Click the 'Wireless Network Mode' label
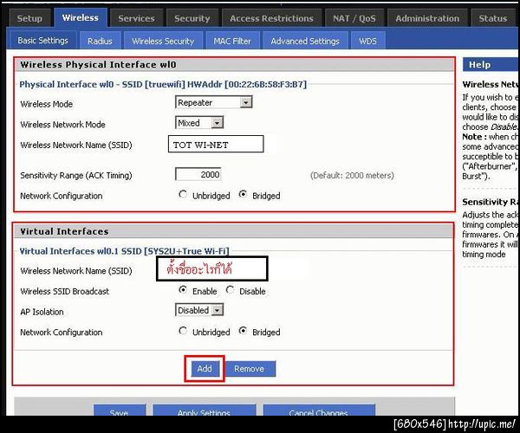This screenshot has height=433, width=520. [x=62, y=125]
